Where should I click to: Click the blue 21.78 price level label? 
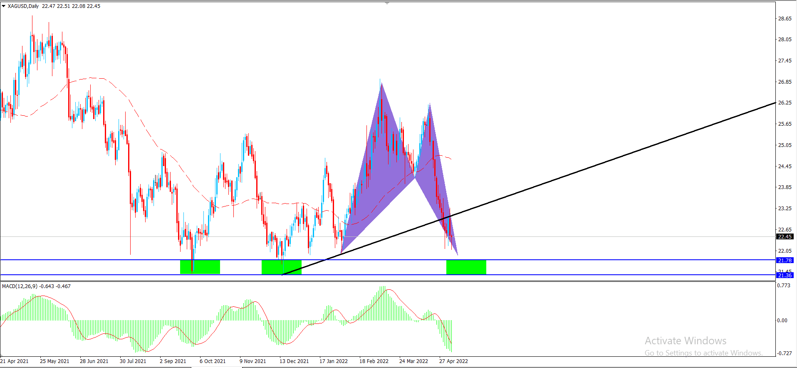coord(785,260)
